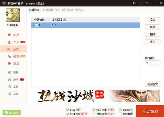
Task: Click the character avatar thumbnail
Action: pyautogui.click(x=13, y=15)
